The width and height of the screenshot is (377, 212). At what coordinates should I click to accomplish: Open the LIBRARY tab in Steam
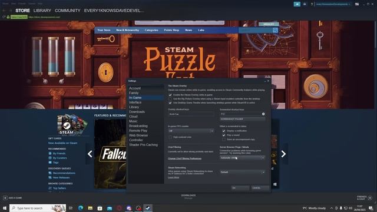coord(42,11)
